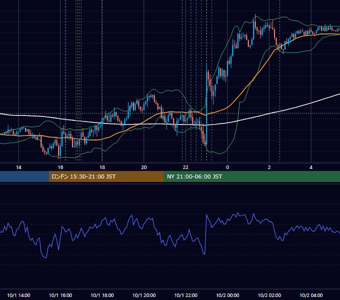The width and height of the screenshot is (340, 300).
Task: Click the 14 hour label on price chart axis
Action: click(x=18, y=167)
